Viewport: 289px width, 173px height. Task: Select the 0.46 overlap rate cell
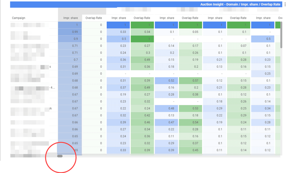click(x=142, y=122)
